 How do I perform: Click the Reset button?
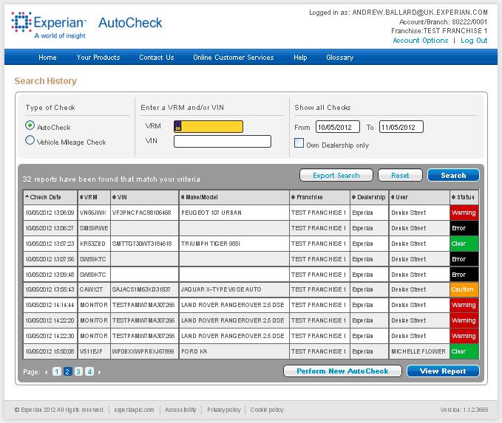400,175
